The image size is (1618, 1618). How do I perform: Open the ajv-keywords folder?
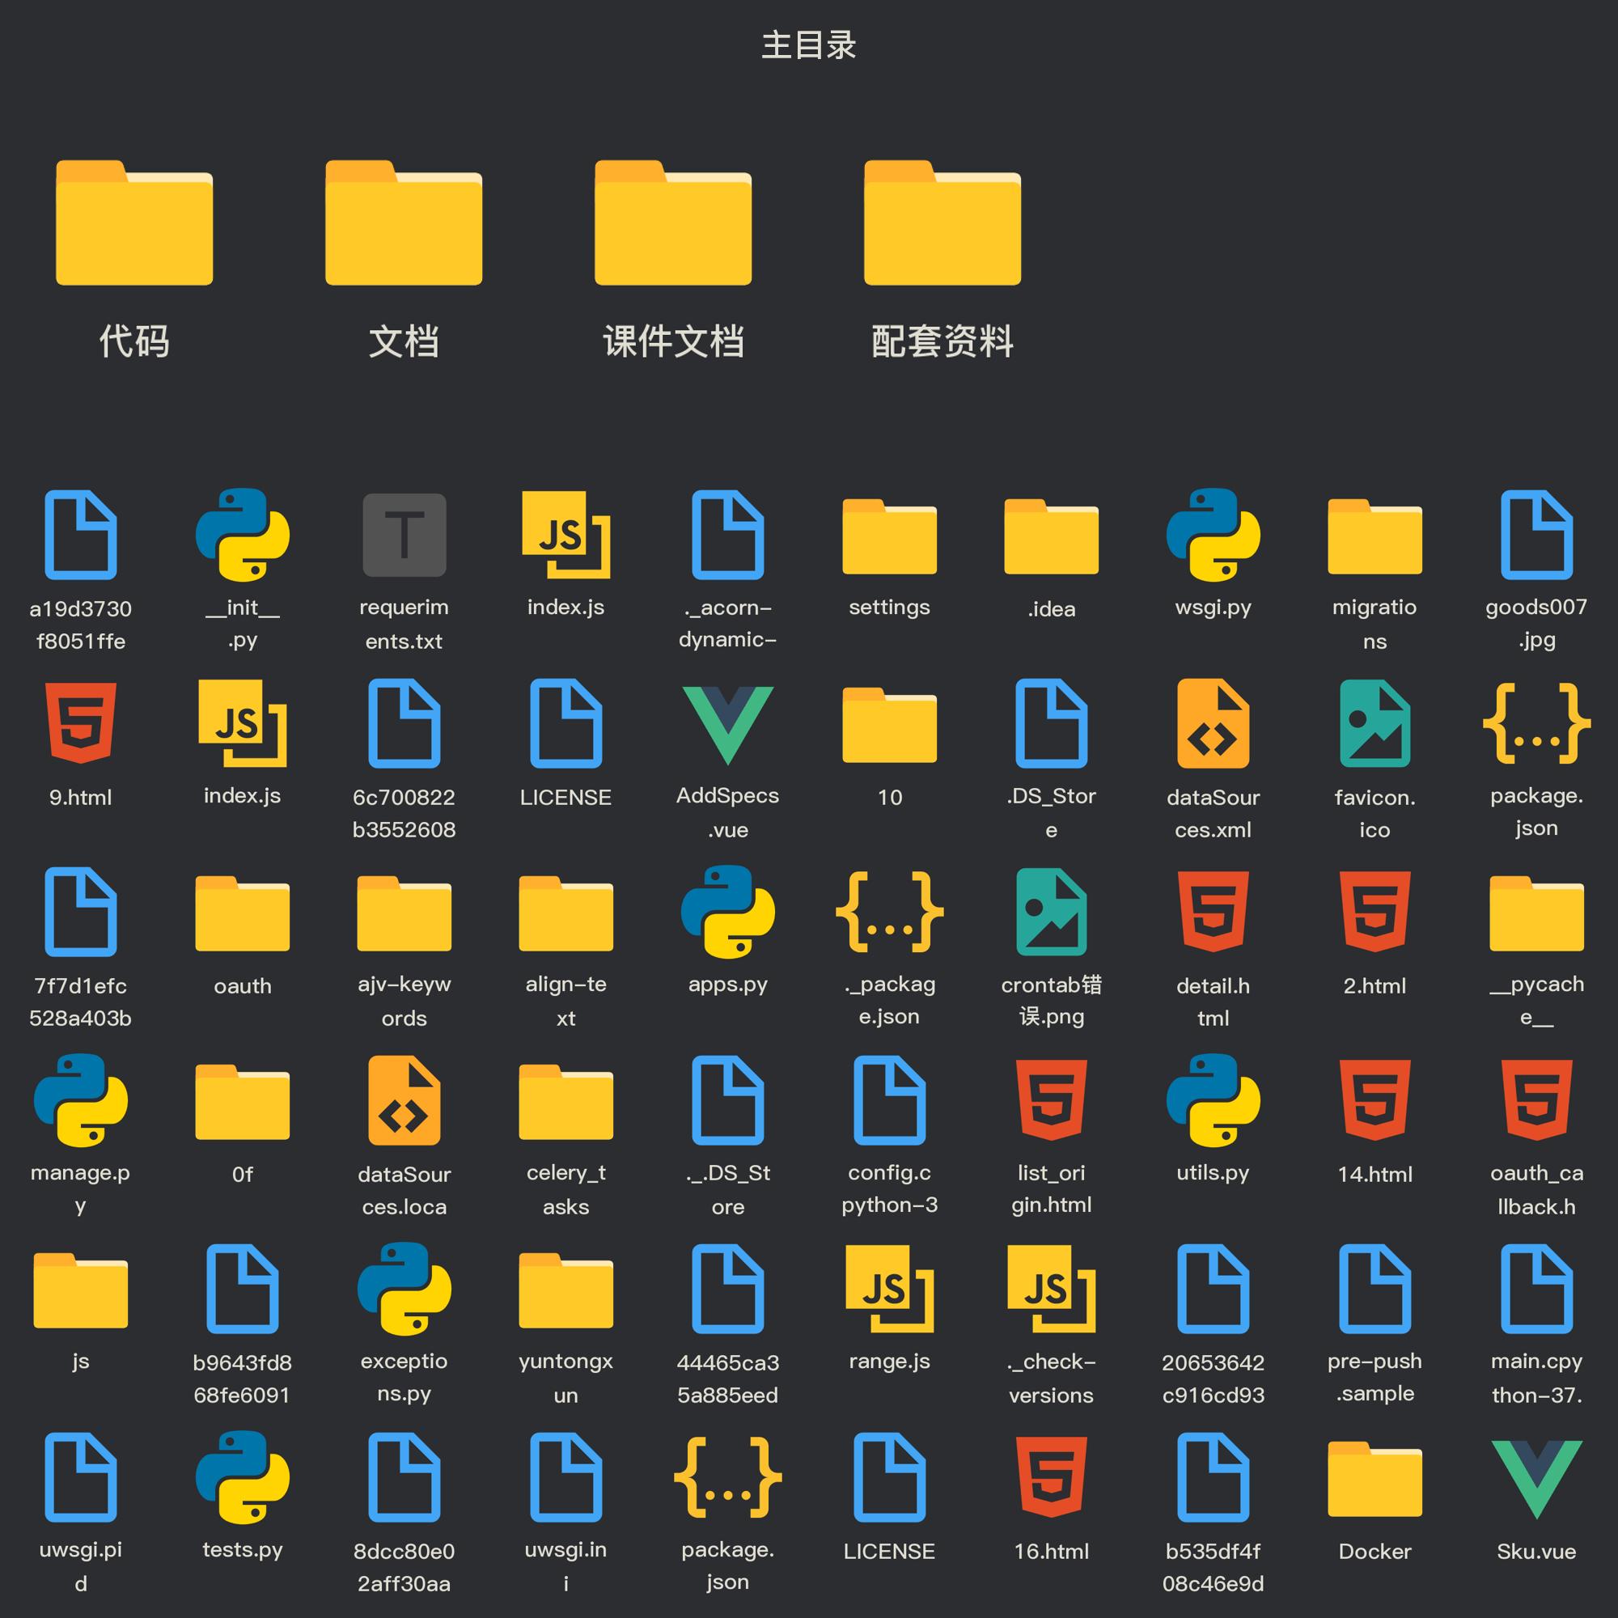[x=404, y=913]
